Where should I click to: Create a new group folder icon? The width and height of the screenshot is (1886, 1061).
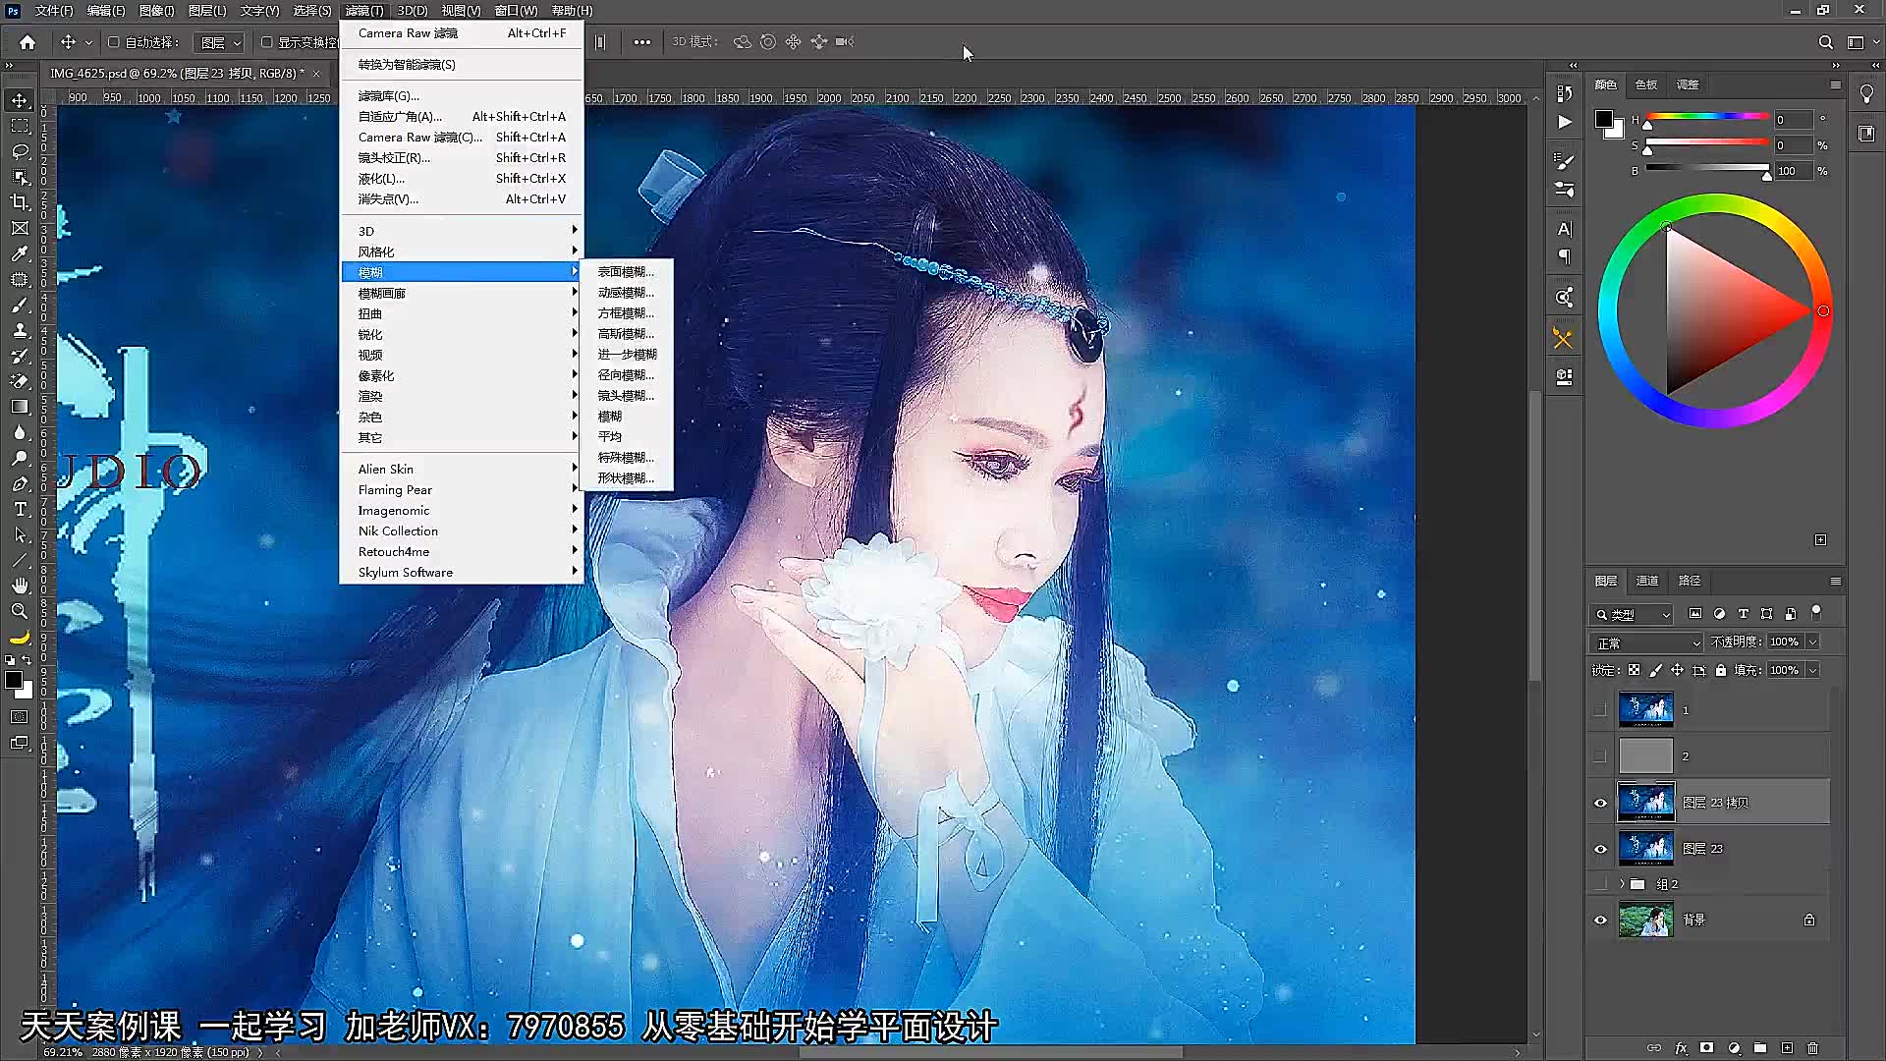point(1760,1048)
